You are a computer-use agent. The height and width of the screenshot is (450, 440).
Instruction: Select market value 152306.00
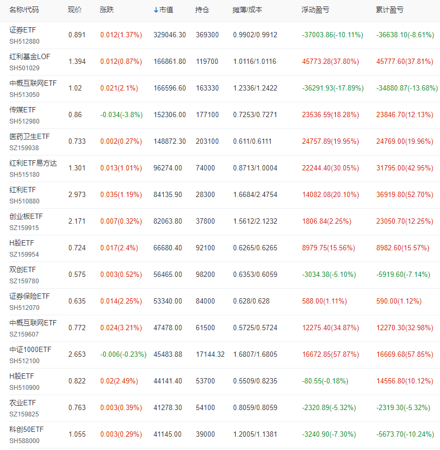click(170, 115)
